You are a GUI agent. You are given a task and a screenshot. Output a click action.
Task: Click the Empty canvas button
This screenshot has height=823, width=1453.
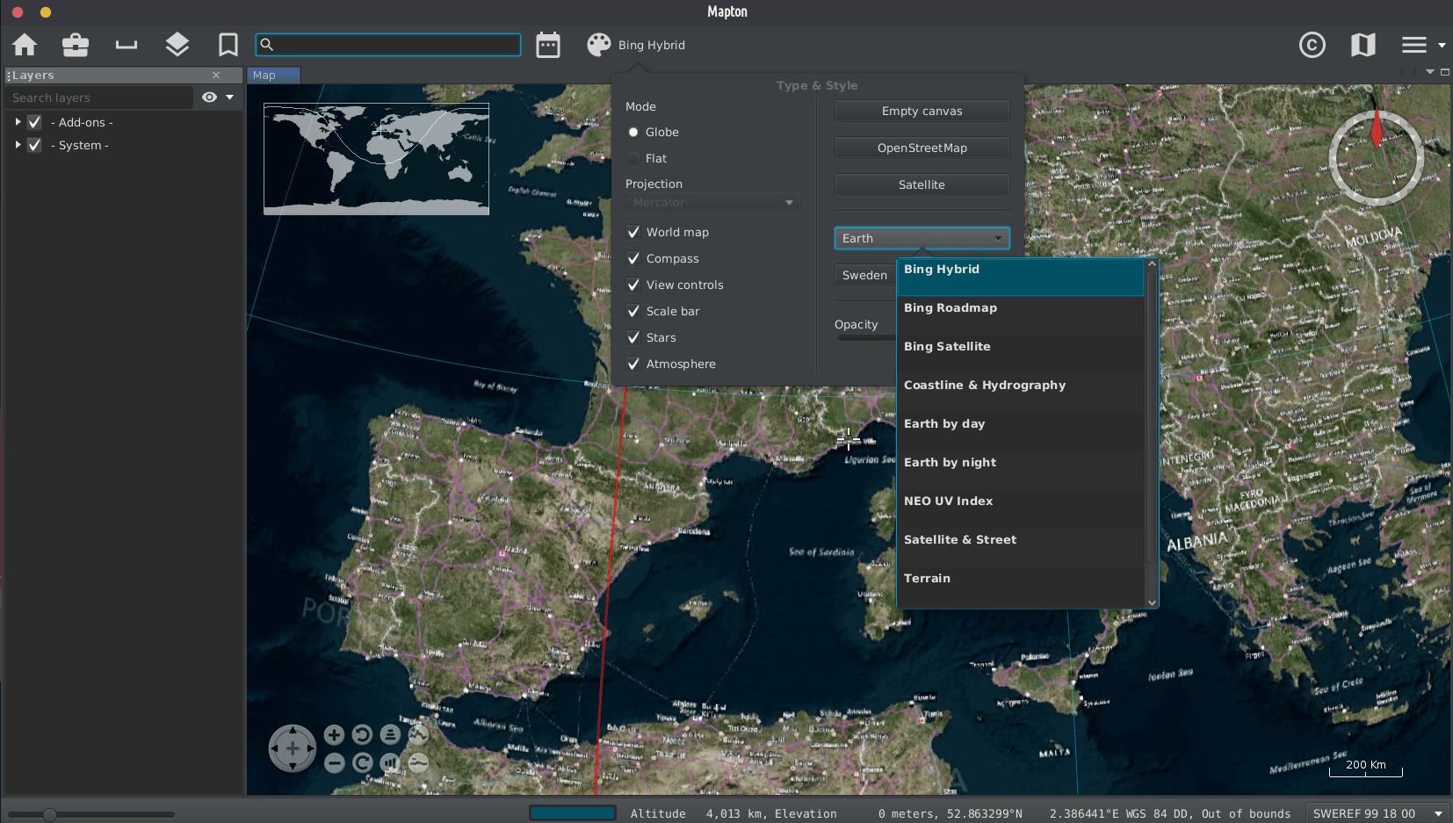(x=922, y=112)
